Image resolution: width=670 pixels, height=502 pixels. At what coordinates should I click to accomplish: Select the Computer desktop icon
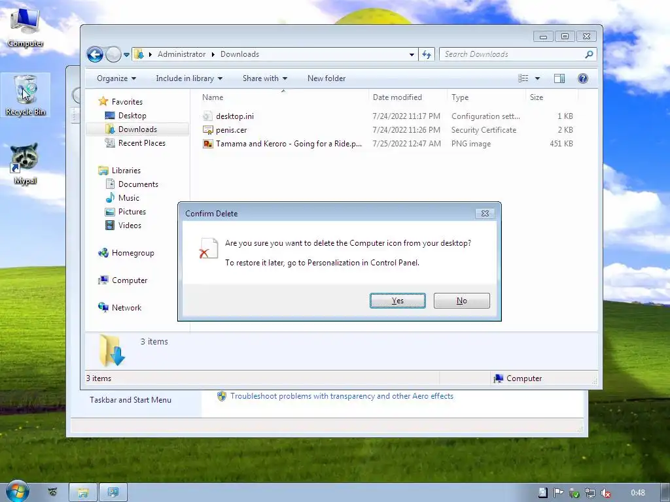pos(26,27)
